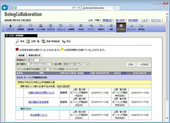170x123 pixels.
Task: Click the 標題 column header
Action: click(x=41, y=73)
